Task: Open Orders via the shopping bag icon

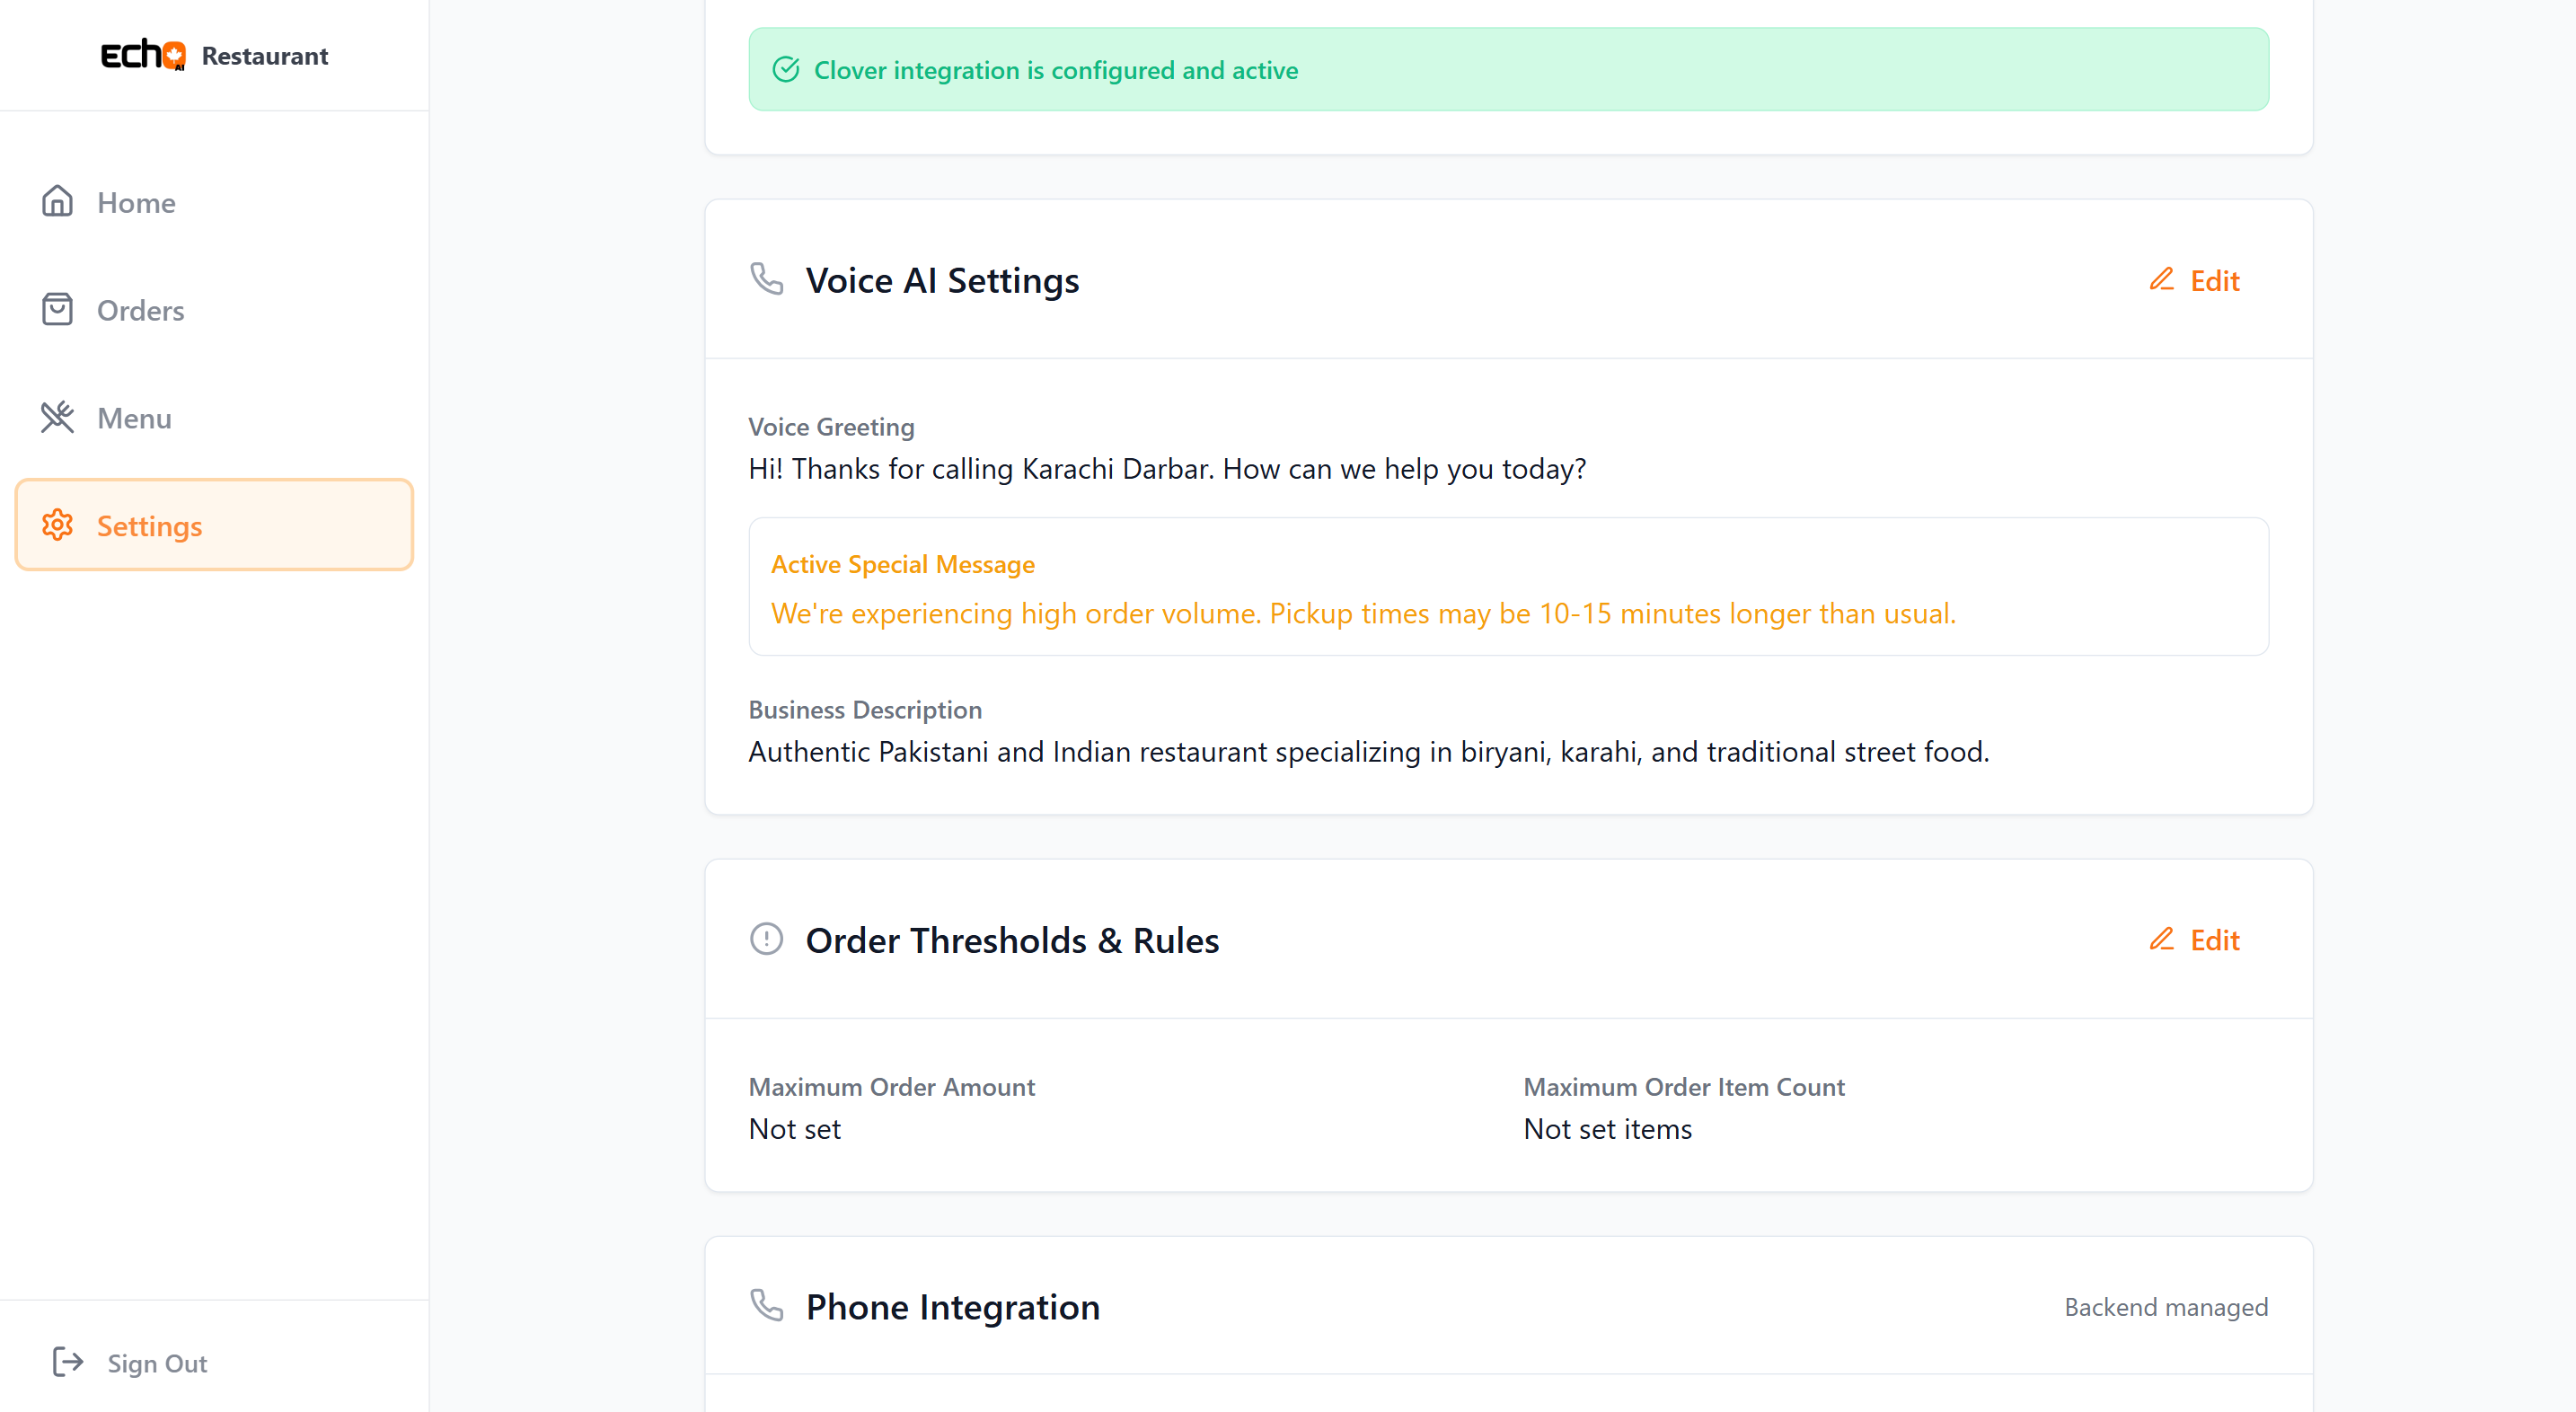Action: pyautogui.click(x=57, y=310)
